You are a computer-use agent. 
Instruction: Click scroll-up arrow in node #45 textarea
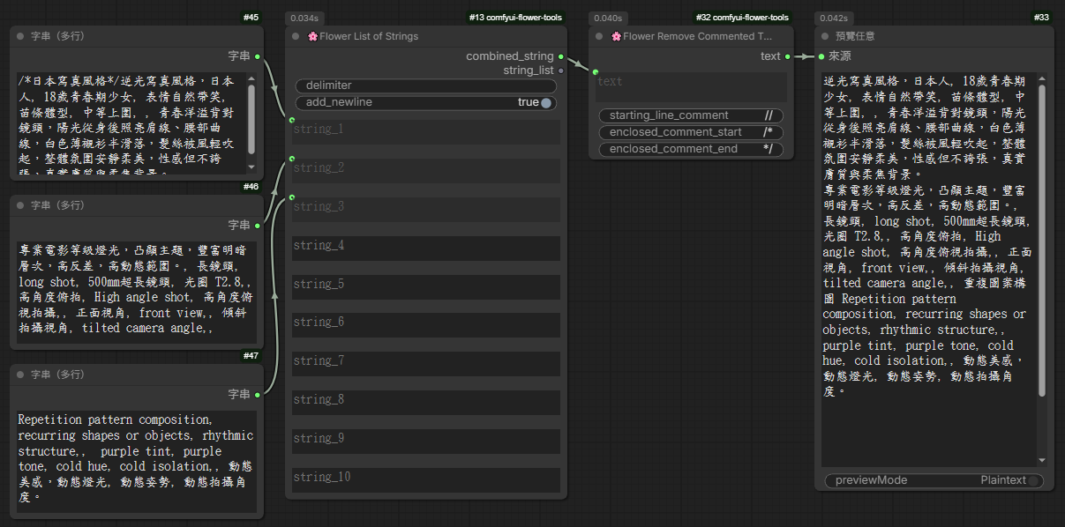(251, 79)
